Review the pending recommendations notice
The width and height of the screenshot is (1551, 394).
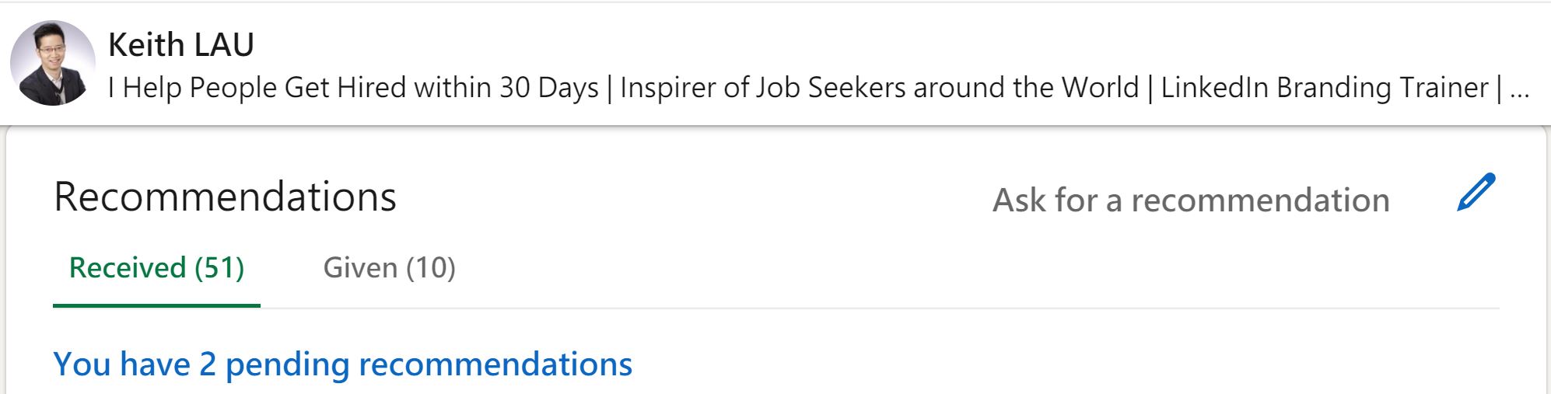342,364
